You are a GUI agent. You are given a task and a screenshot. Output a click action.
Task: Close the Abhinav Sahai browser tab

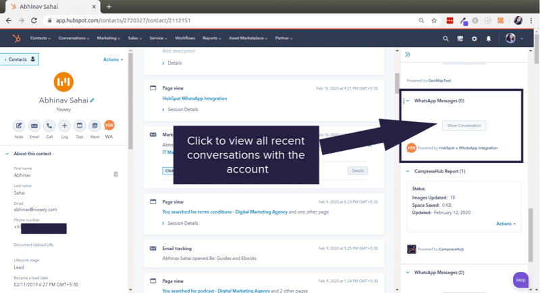coord(94,7)
